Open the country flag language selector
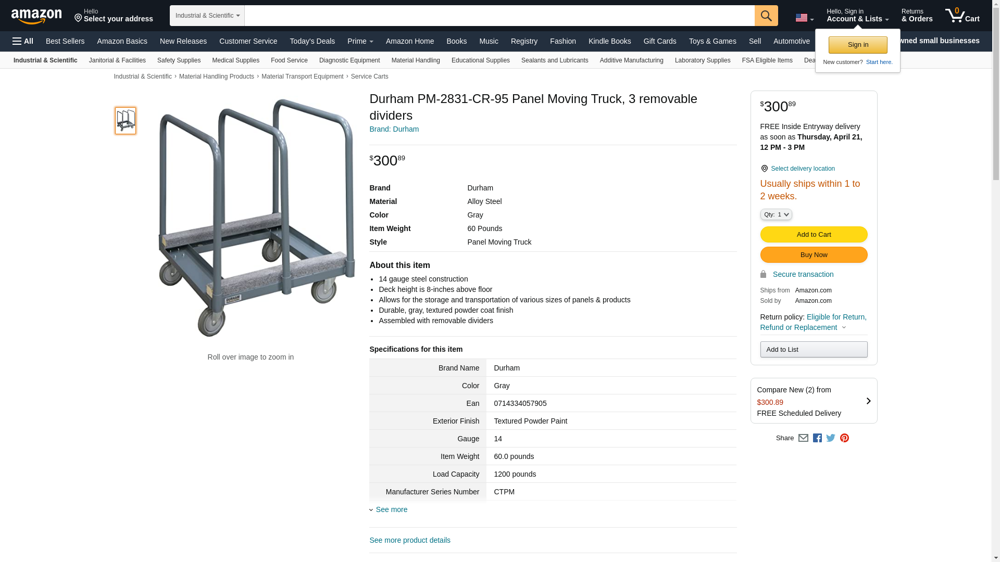The width and height of the screenshot is (1000, 562). pos(804,18)
